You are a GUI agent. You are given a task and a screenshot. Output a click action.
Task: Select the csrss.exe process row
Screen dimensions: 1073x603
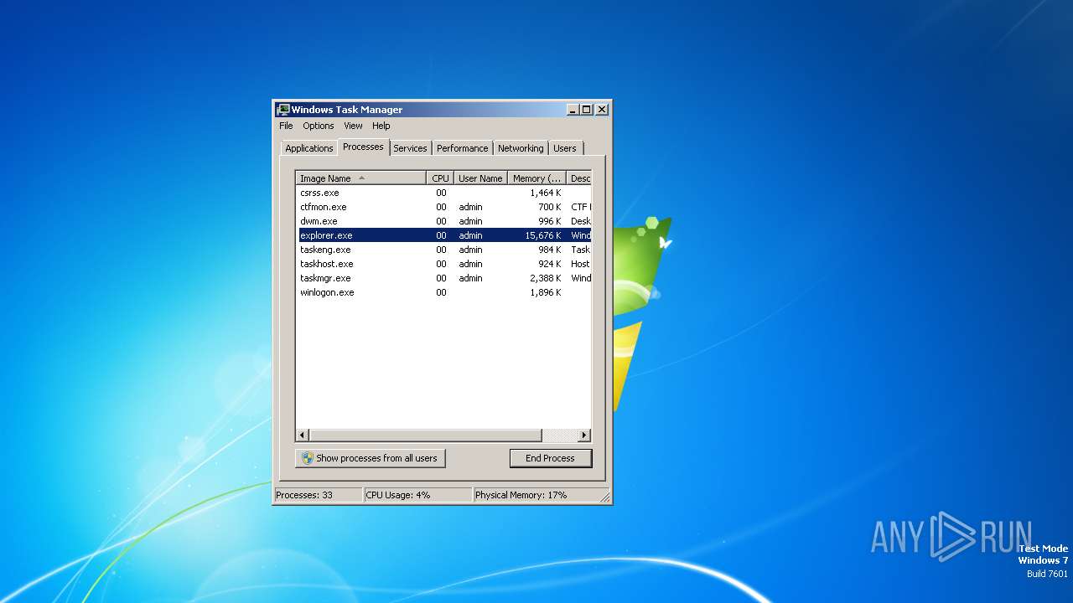click(x=444, y=193)
